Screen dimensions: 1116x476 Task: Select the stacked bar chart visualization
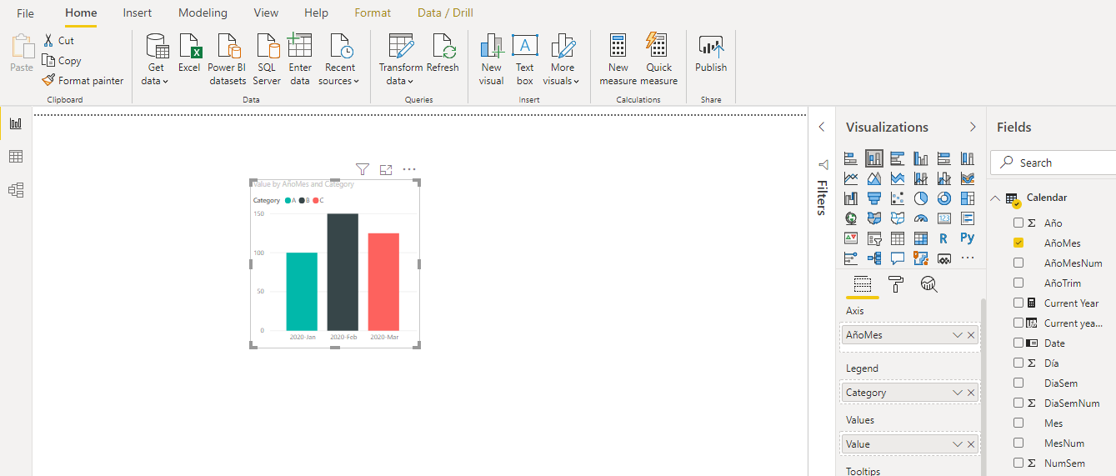[x=851, y=158]
